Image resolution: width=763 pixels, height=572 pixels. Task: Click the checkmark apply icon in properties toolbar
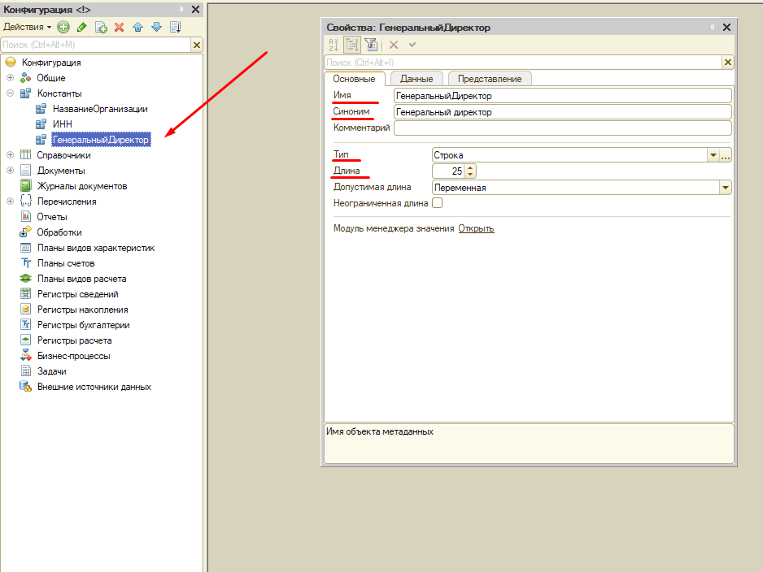tap(412, 45)
